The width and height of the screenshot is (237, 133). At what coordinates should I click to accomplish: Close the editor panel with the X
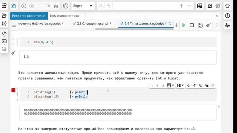217,16
